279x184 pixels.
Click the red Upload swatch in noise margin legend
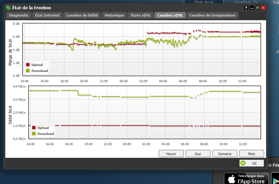[28, 65]
